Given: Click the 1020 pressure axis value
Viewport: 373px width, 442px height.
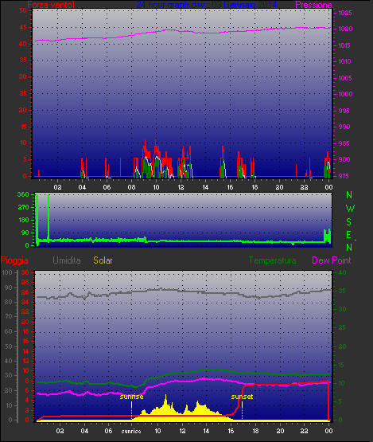Looking at the screenshot, I should [345, 29].
